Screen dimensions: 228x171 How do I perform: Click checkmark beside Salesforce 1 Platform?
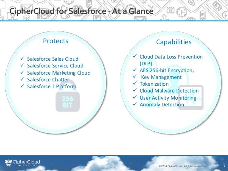pyautogui.click(x=22, y=86)
